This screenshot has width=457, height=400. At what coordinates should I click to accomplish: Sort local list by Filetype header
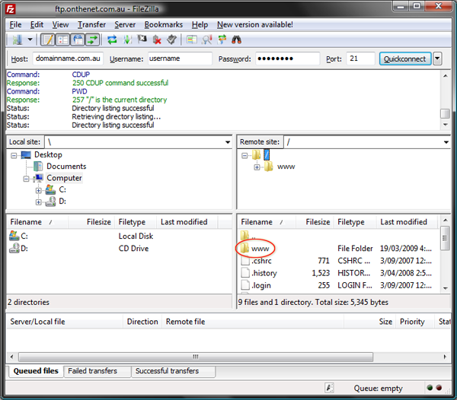(x=136, y=222)
